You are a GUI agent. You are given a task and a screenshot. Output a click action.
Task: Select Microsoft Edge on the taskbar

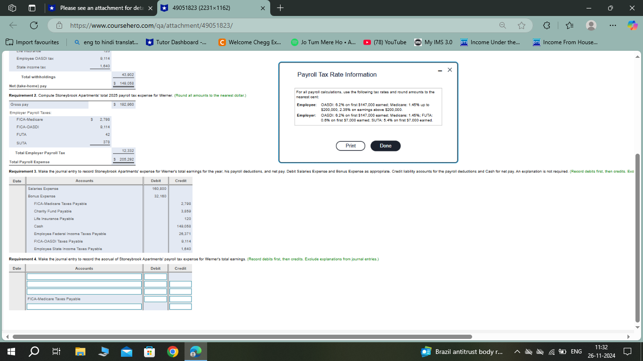point(195,352)
